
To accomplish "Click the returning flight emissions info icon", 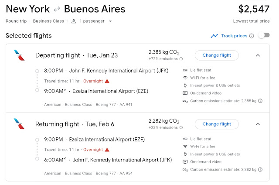I will coord(181,127).
